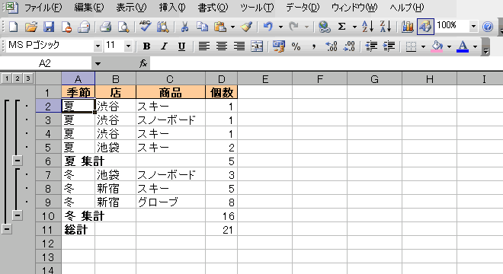Select the Format Painter brush
Screen dimensions: 503x274
pyautogui.click(x=247, y=27)
